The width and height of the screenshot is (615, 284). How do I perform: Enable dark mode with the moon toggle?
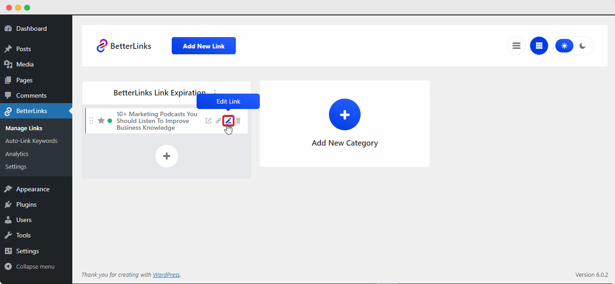click(x=582, y=46)
